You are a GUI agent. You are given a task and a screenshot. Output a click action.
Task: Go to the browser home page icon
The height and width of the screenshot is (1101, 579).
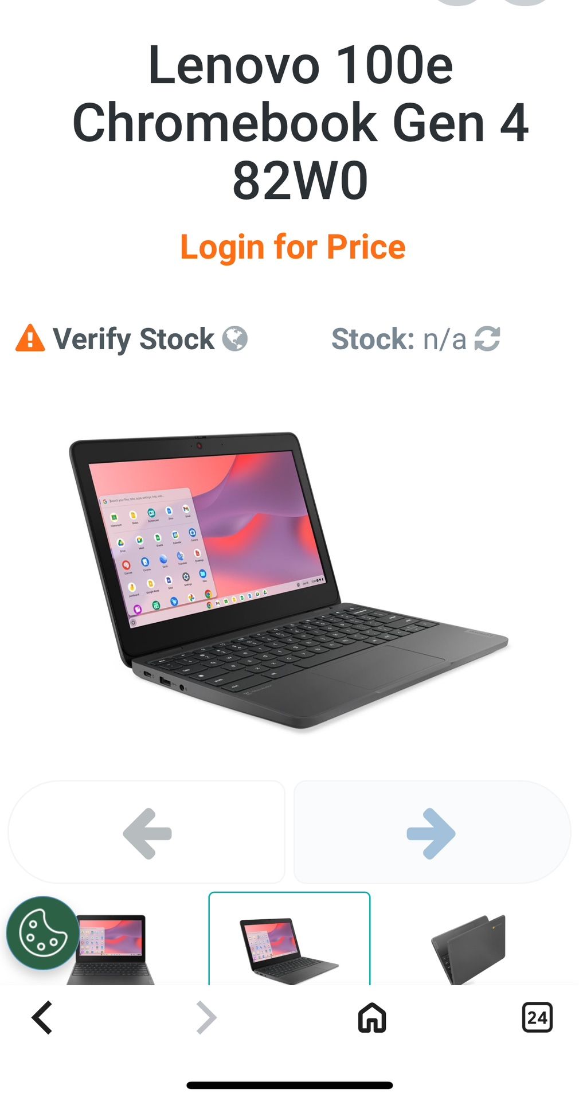coord(372,1017)
